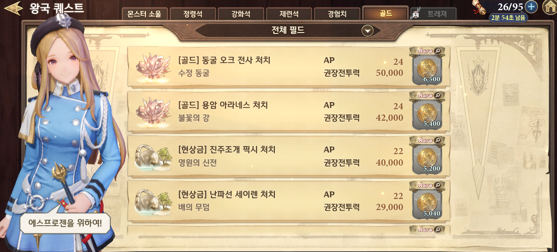Click the back arrow next to 왕국 퀘스트
This screenshot has width=557, height=252.
(x=13, y=8)
